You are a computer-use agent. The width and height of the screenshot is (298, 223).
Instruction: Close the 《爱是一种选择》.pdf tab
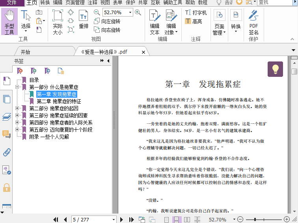tap(143, 52)
